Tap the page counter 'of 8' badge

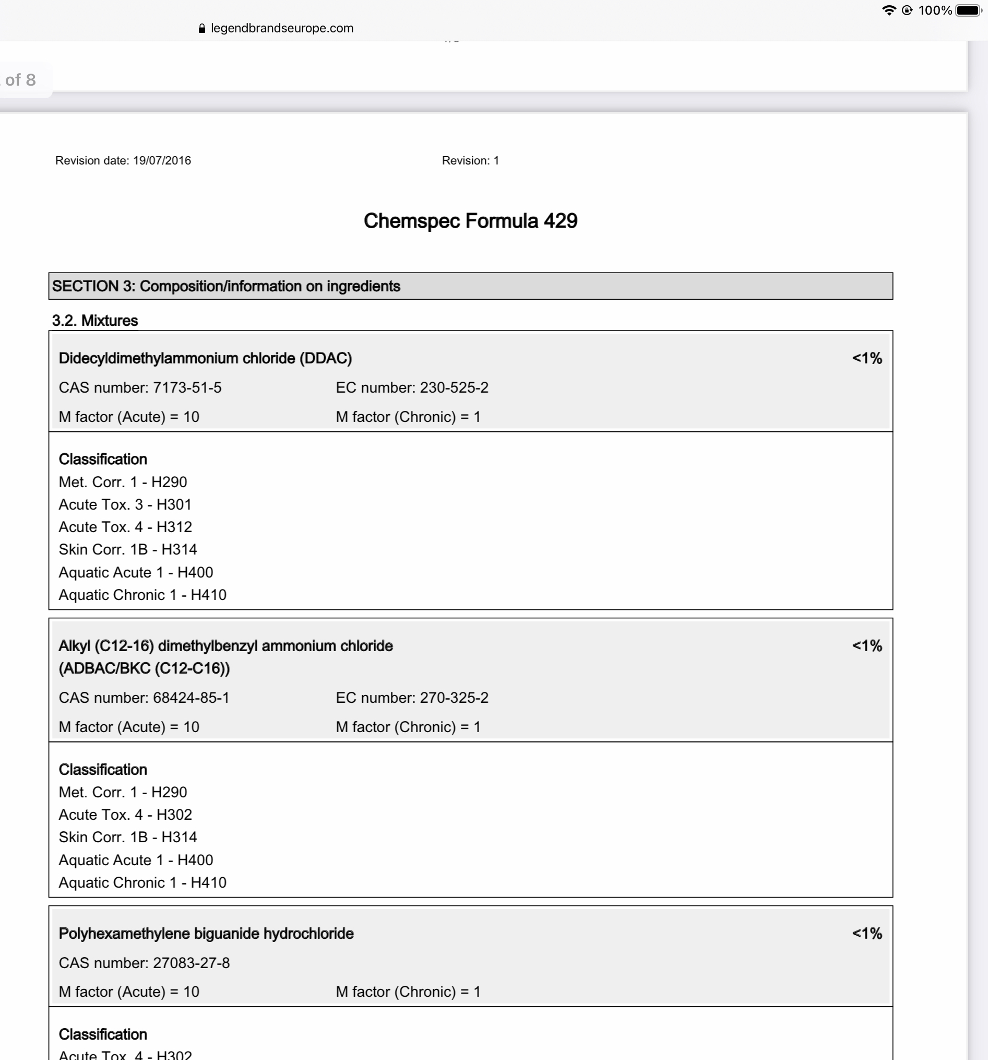[x=21, y=80]
